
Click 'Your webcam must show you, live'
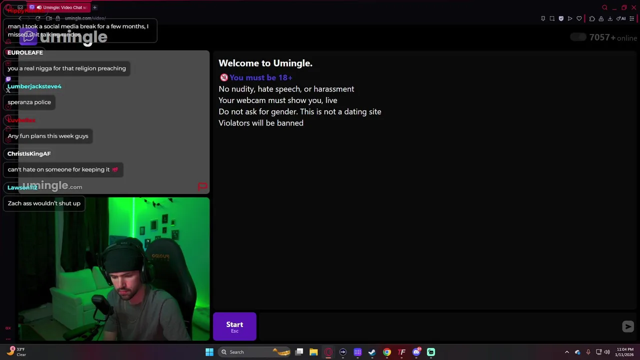[277, 100]
